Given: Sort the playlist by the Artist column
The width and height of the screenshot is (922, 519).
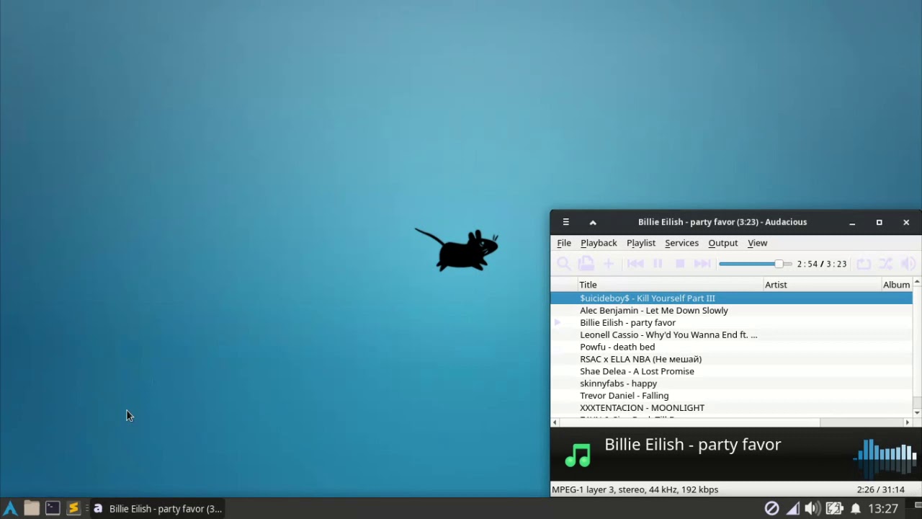Looking at the screenshot, I should coord(822,285).
